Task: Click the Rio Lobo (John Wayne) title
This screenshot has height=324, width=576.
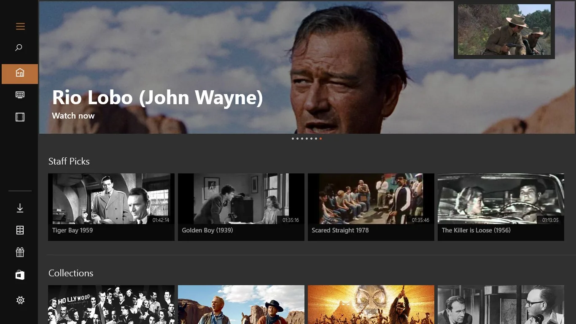Action: click(x=157, y=97)
